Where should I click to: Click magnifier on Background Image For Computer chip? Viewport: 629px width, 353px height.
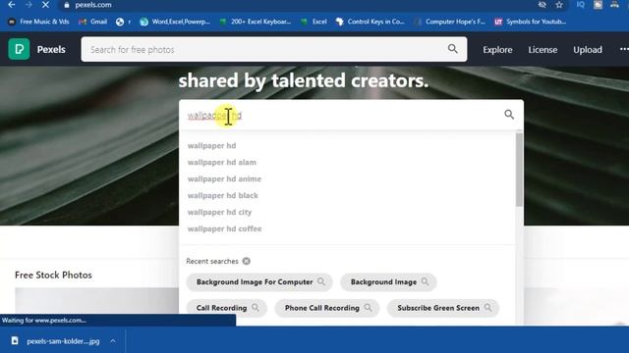click(321, 281)
